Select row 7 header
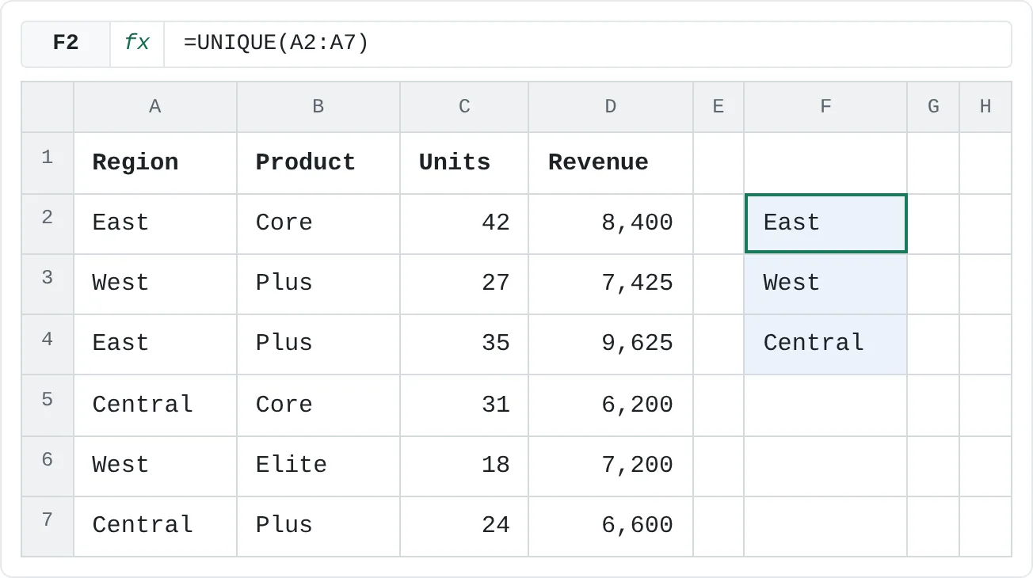 click(x=48, y=527)
